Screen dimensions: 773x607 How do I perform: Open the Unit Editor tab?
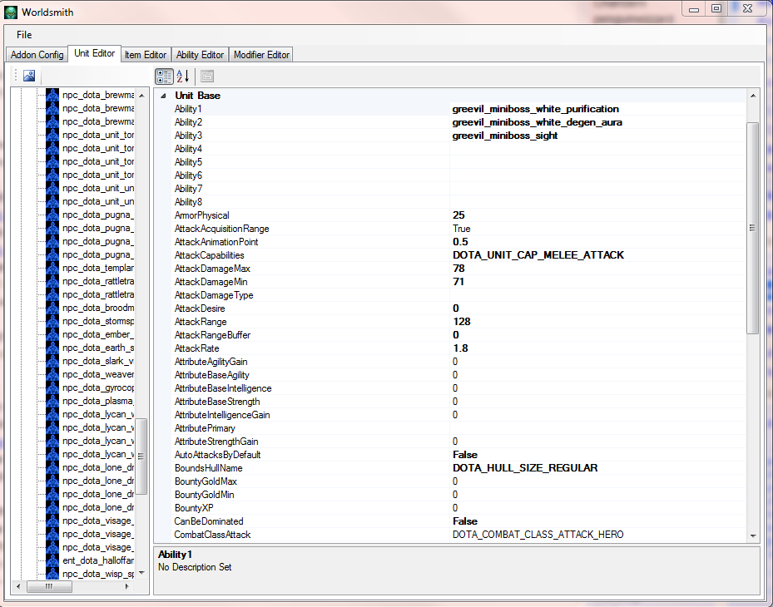coord(94,53)
